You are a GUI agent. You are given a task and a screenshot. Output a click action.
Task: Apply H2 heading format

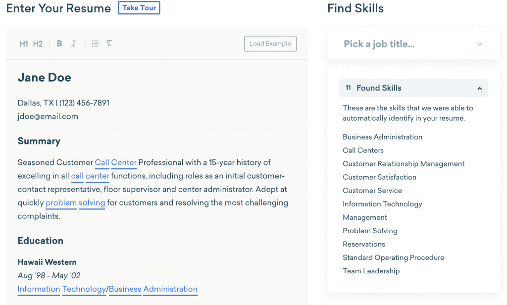click(38, 44)
